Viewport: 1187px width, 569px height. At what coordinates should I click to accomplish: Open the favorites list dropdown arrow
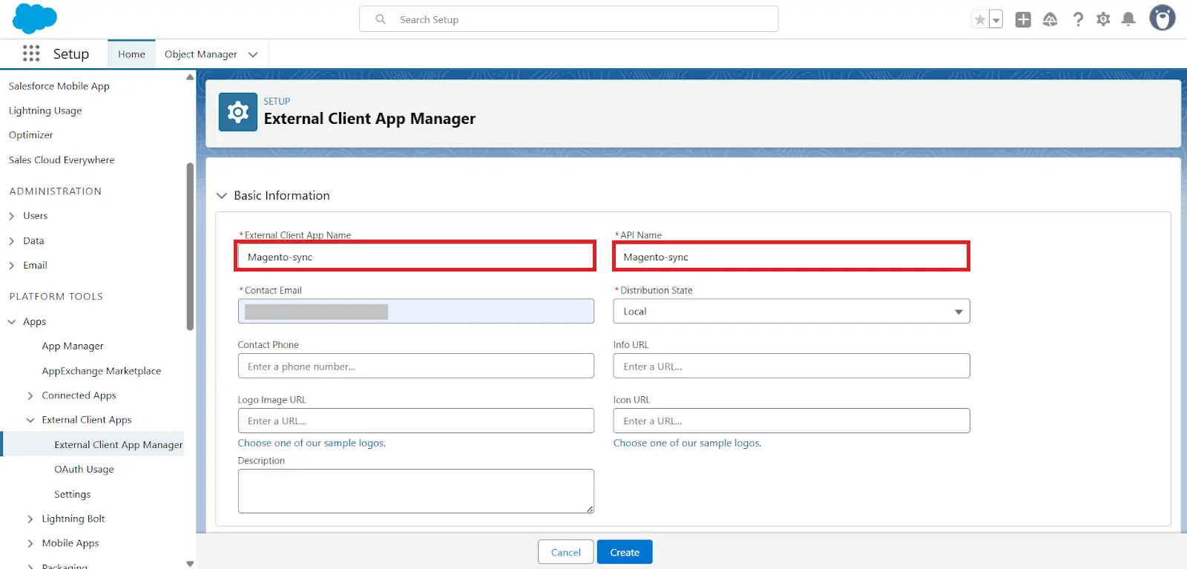[x=996, y=20]
